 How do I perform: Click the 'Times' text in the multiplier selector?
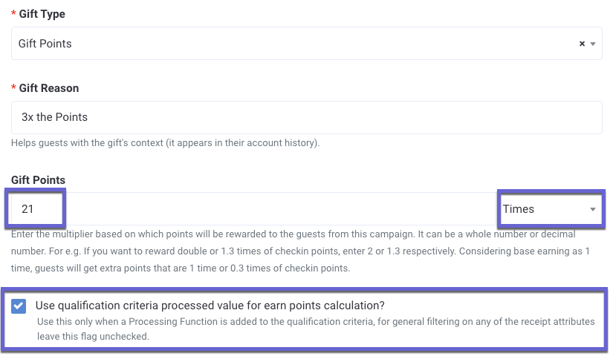point(519,209)
